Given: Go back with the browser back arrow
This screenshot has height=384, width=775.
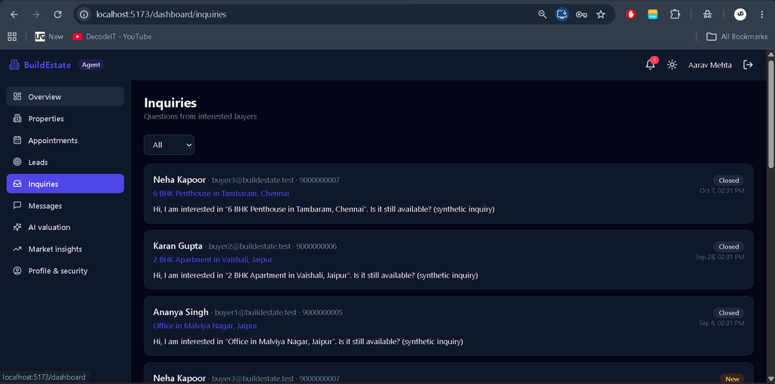Looking at the screenshot, I should coord(14,14).
